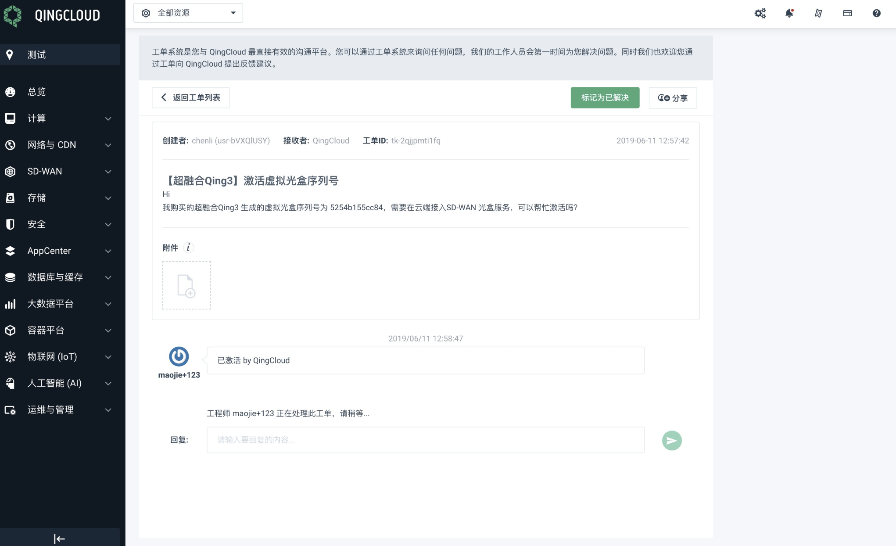Open notifications bell icon

tap(789, 13)
